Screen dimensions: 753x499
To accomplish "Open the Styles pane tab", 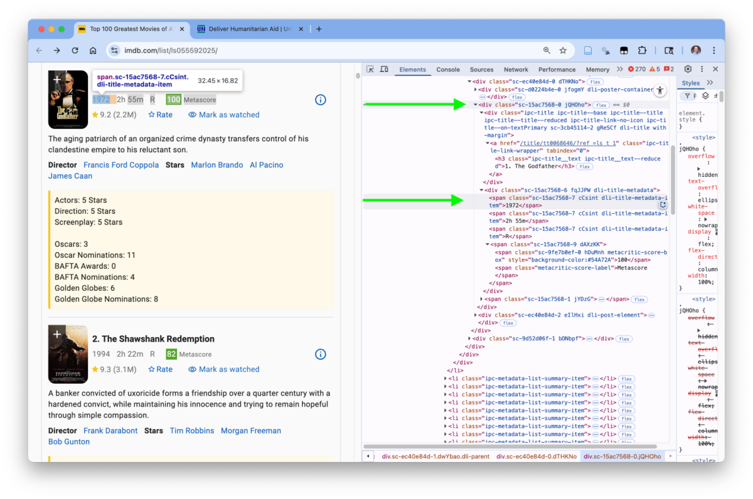I will pyautogui.click(x=690, y=83).
